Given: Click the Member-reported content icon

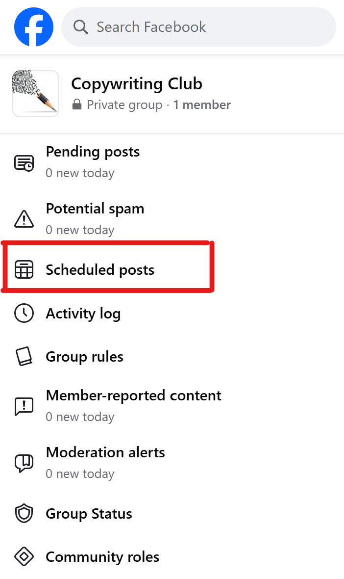Looking at the screenshot, I should 24,405.
